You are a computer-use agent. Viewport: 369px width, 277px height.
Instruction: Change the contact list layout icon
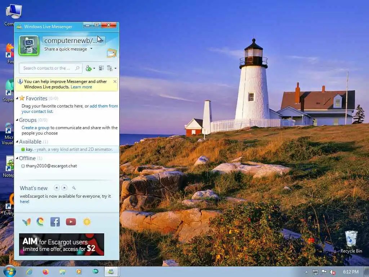click(x=101, y=68)
